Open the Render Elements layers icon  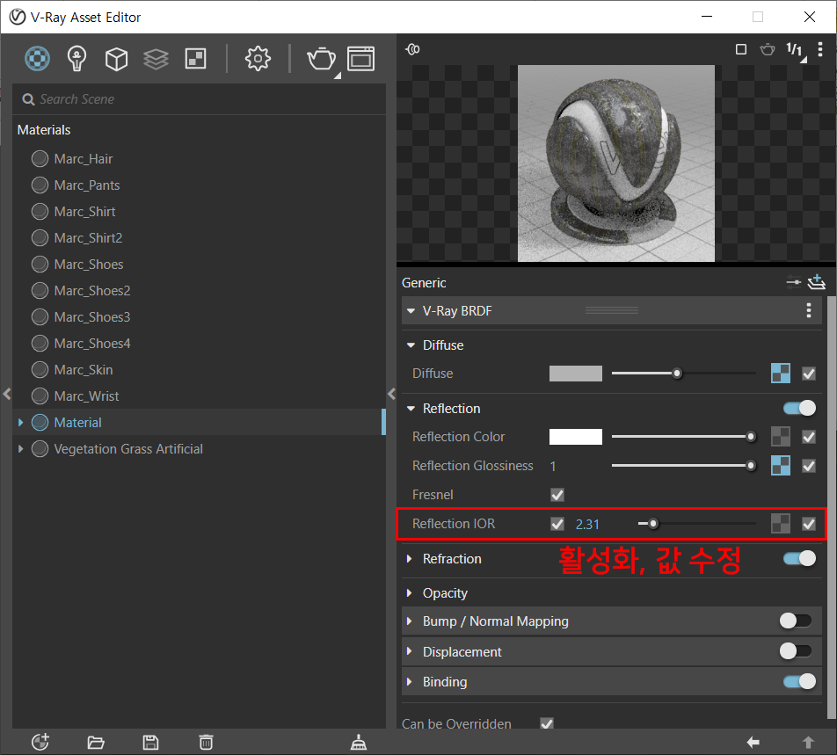point(156,59)
